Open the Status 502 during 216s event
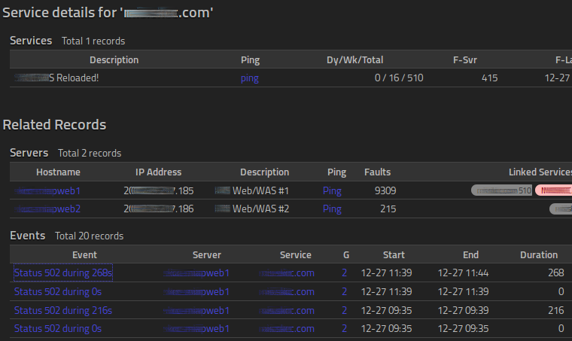The height and width of the screenshot is (341, 572). pos(63,310)
